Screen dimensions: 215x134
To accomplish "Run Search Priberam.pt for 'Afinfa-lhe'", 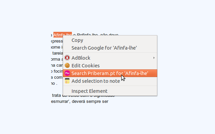I will 110,73.
